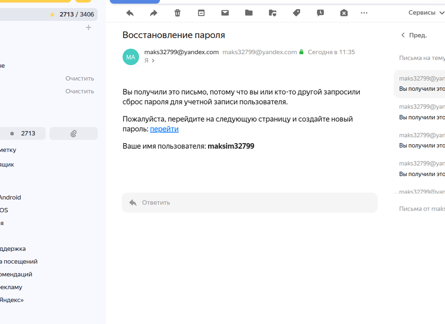Image resolution: width=445 pixels, height=324 pixels.
Task: Open the attachments filter with paperclip icon
Action: [x=73, y=133]
